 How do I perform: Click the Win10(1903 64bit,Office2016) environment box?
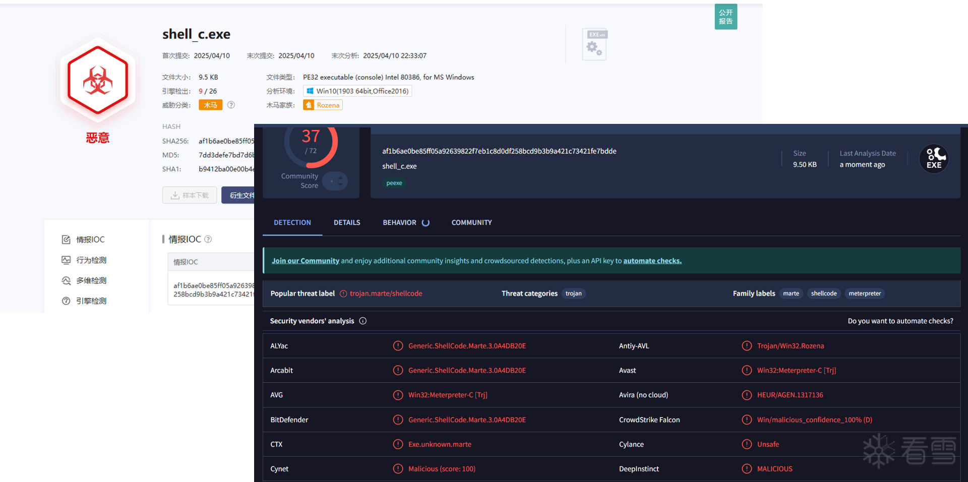(x=357, y=91)
